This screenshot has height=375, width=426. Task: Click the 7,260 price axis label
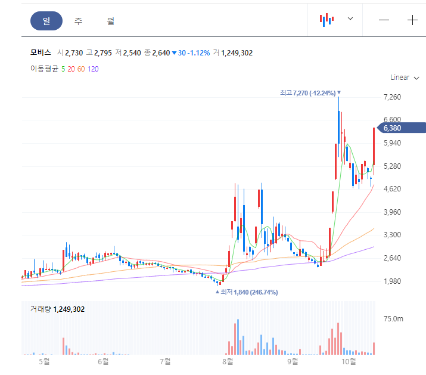392,97
